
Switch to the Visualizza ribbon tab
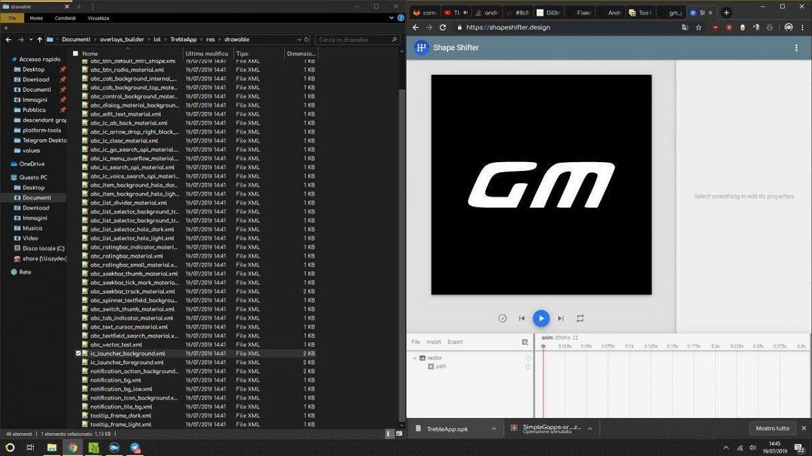[98, 18]
